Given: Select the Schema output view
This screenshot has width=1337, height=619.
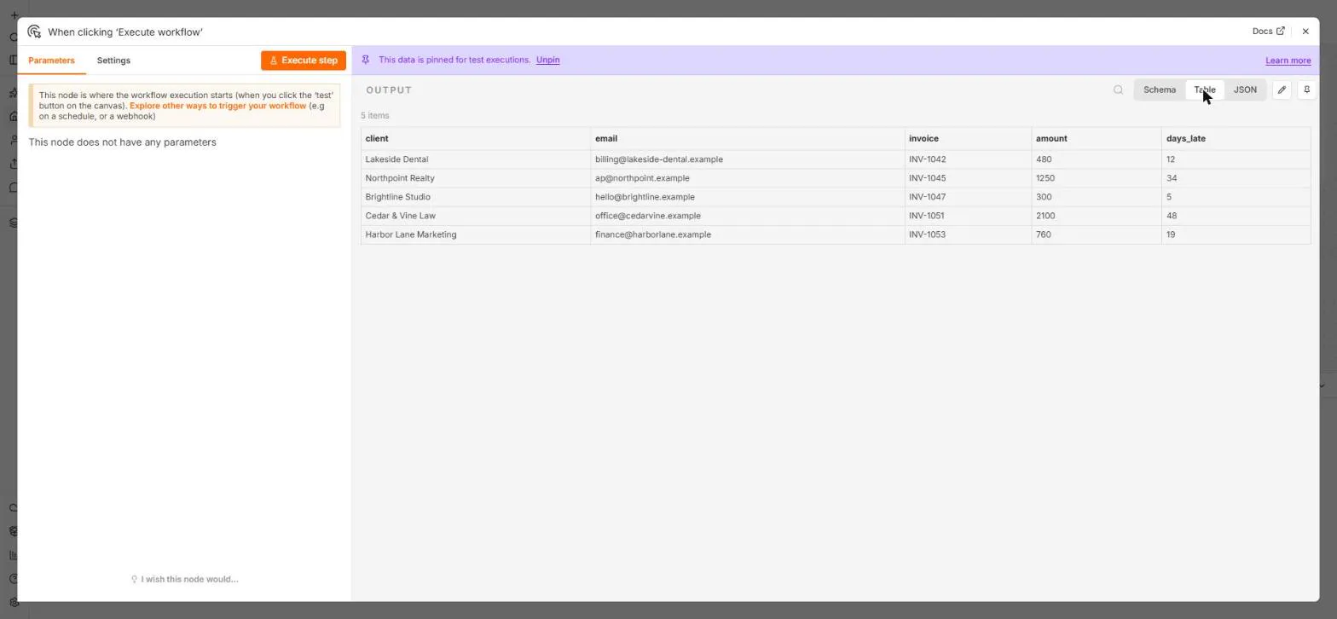Looking at the screenshot, I should pyautogui.click(x=1160, y=90).
